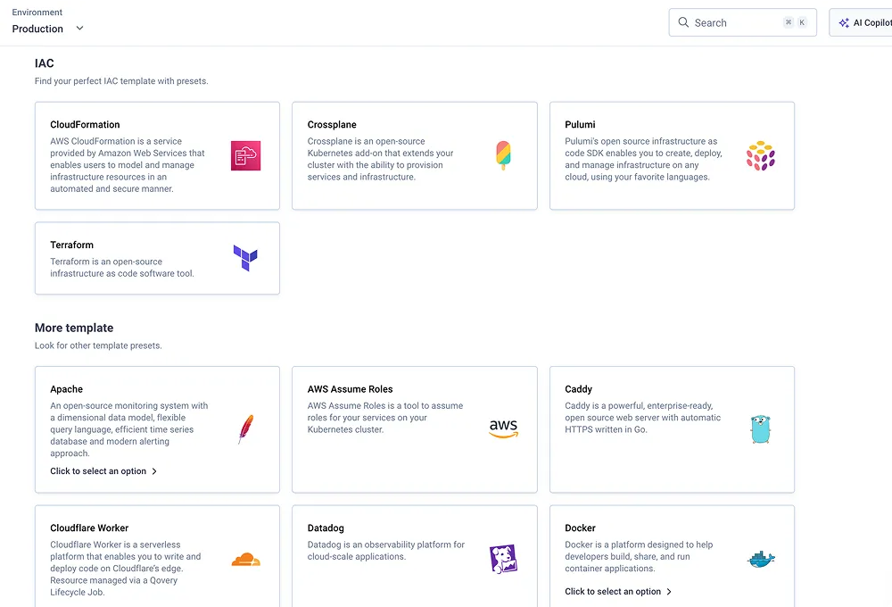The height and width of the screenshot is (607, 892).
Task: Select the Caddy card title
Action: [579, 389]
